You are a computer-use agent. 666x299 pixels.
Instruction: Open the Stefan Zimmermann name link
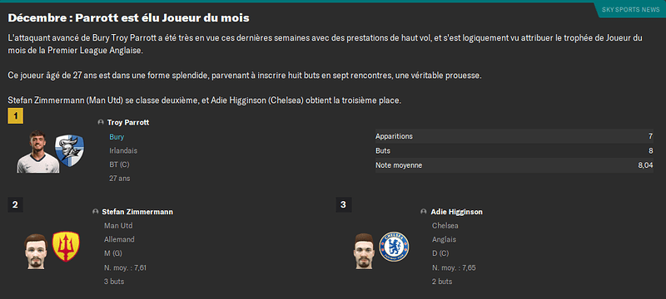pos(137,212)
